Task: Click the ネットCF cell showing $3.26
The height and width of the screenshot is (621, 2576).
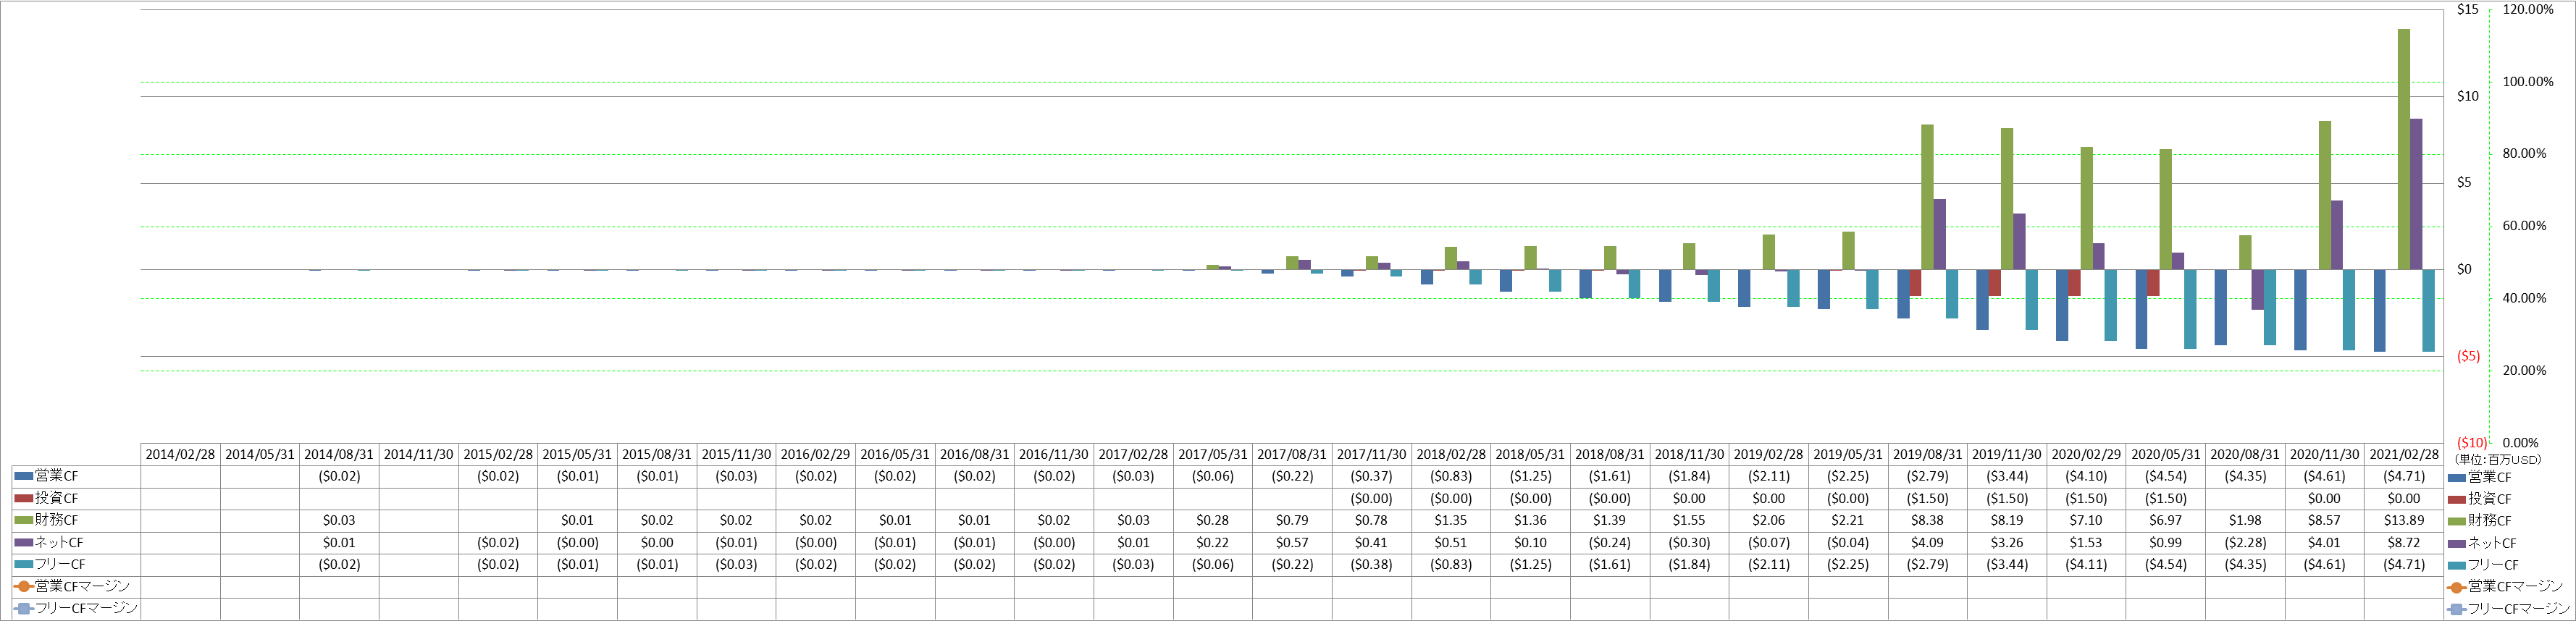Action: [x=2007, y=542]
